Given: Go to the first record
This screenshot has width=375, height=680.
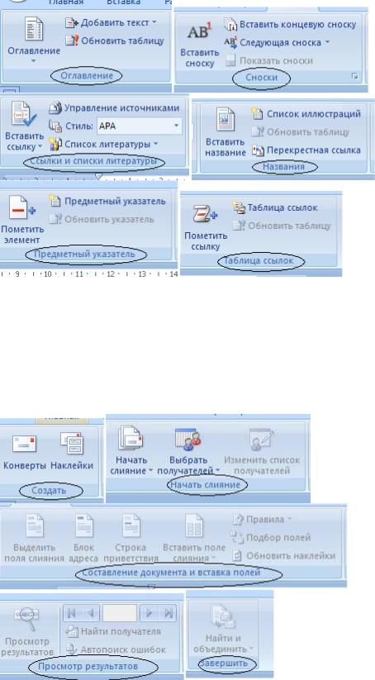Looking at the screenshot, I should click(72, 613).
